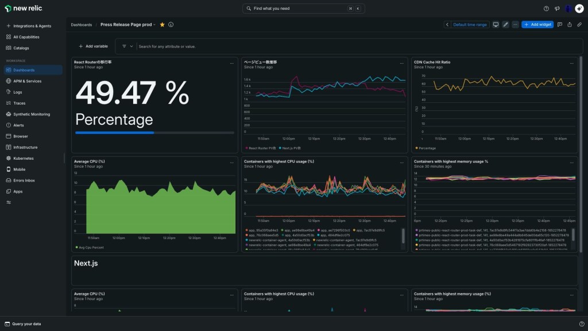Screen dimensions: 588x331
Task: Open ページビュー数推移 widget options menu
Action: tap(401, 63)
